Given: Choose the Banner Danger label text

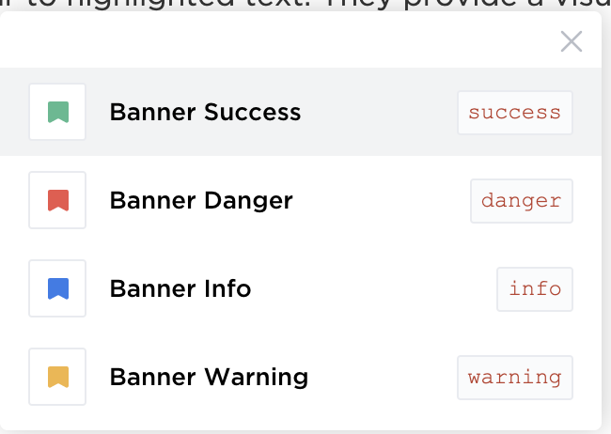Looking at the screenshot, I should tap(201, 201).
